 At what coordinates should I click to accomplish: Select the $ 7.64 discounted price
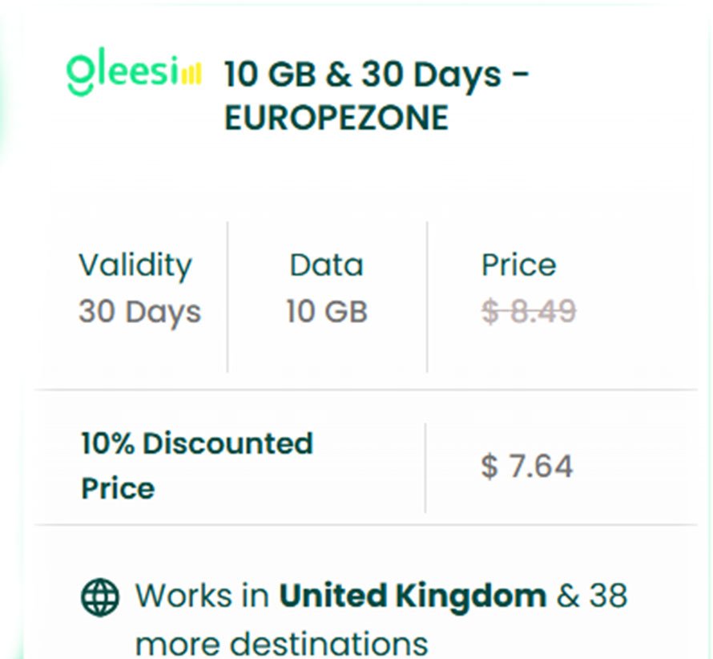pos(526,466)
